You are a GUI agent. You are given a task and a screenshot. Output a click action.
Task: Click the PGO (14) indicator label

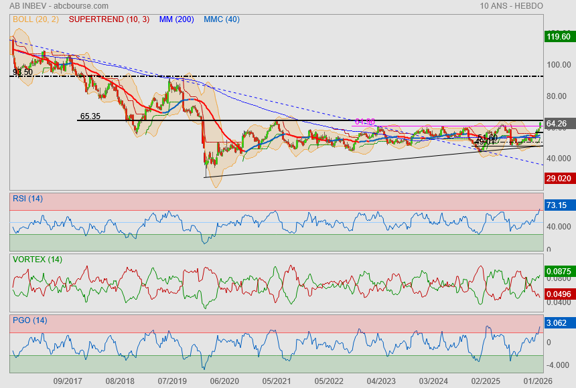point(29,320)
